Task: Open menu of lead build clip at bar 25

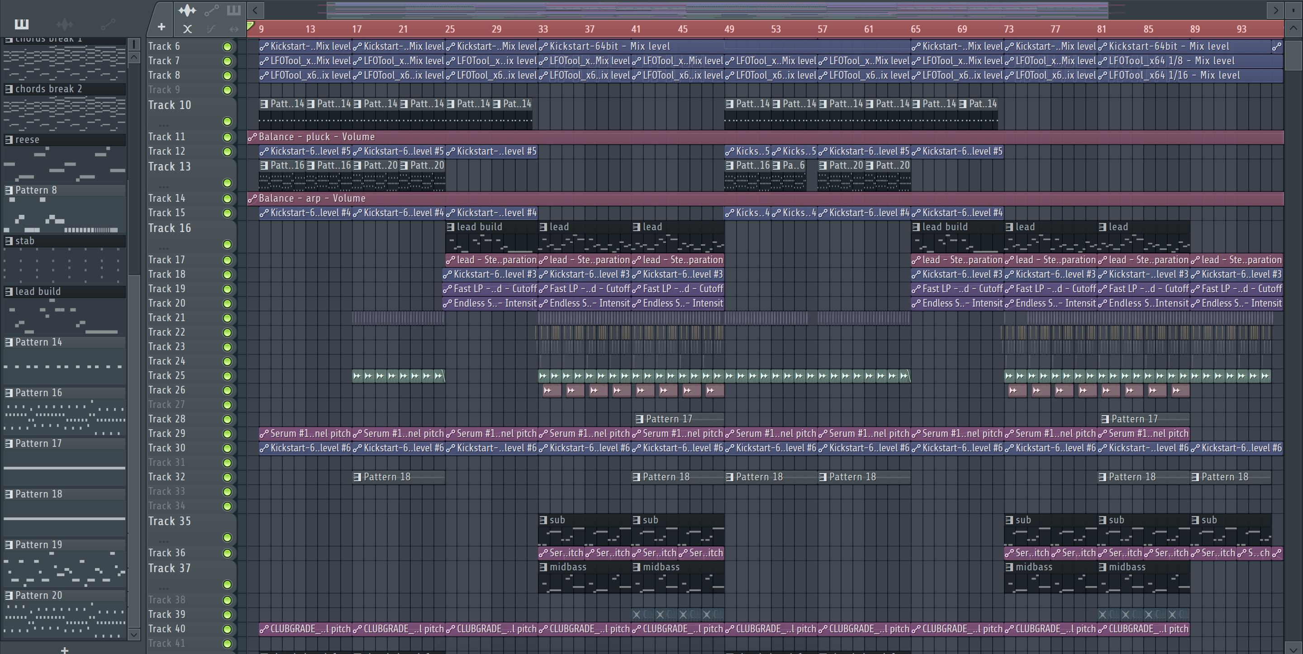Action: point(451,227)
